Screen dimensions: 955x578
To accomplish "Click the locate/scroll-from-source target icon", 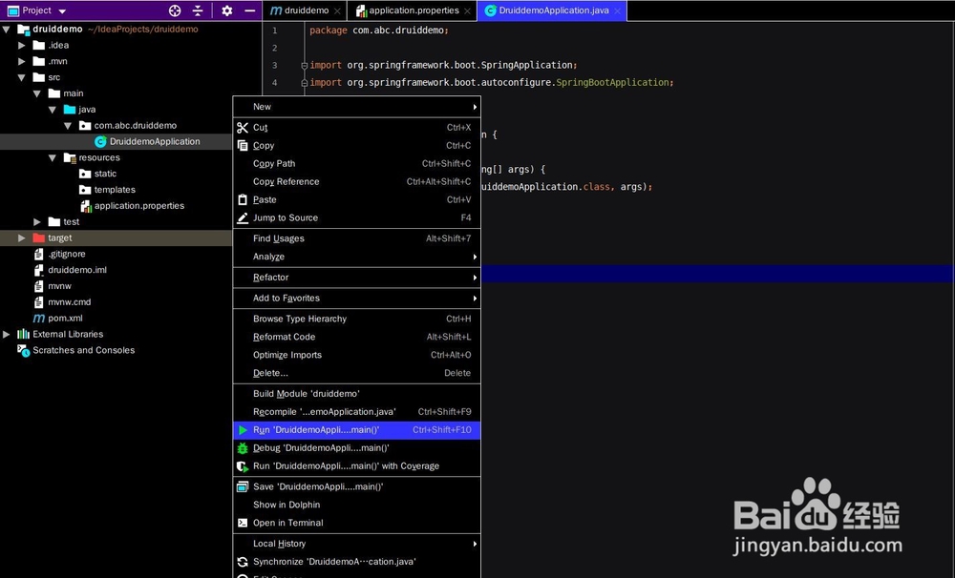I will [x=175, y=10].
